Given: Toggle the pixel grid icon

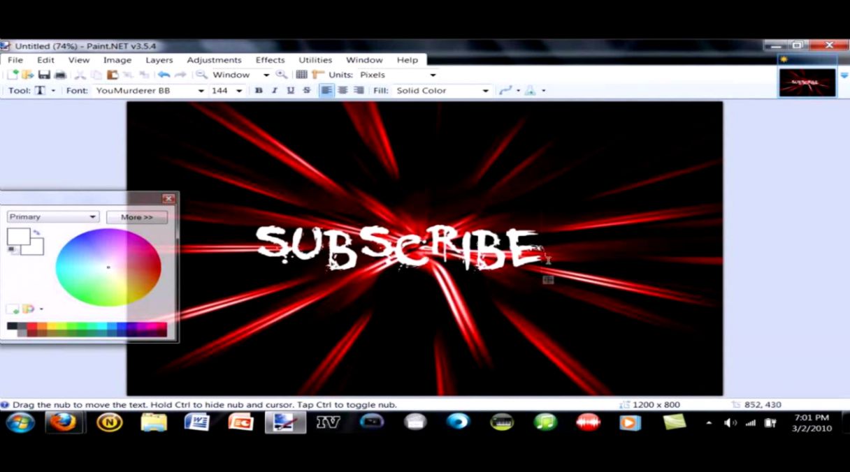Looking at the screenshot, I should click(301, 75).
